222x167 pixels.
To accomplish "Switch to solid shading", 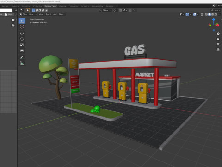I will coord(210,14).
